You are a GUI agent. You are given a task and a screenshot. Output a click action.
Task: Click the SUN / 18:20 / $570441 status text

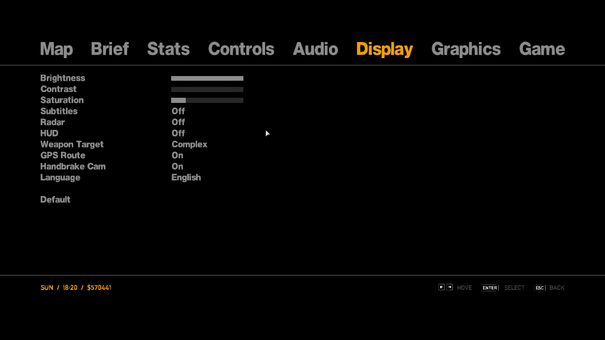(x=76, y=288)
